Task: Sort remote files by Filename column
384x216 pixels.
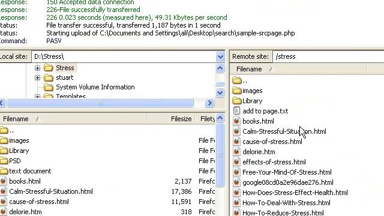Action: click(298, 70)
